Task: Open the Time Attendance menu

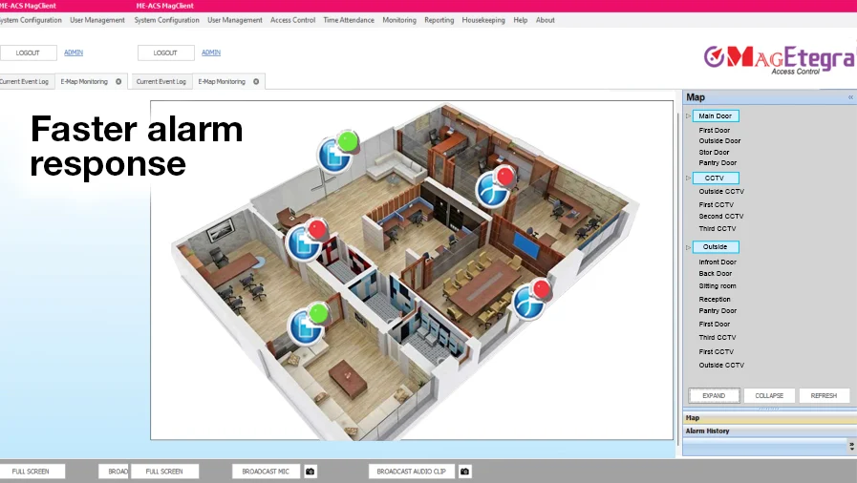Action: (x=349, y=20)
